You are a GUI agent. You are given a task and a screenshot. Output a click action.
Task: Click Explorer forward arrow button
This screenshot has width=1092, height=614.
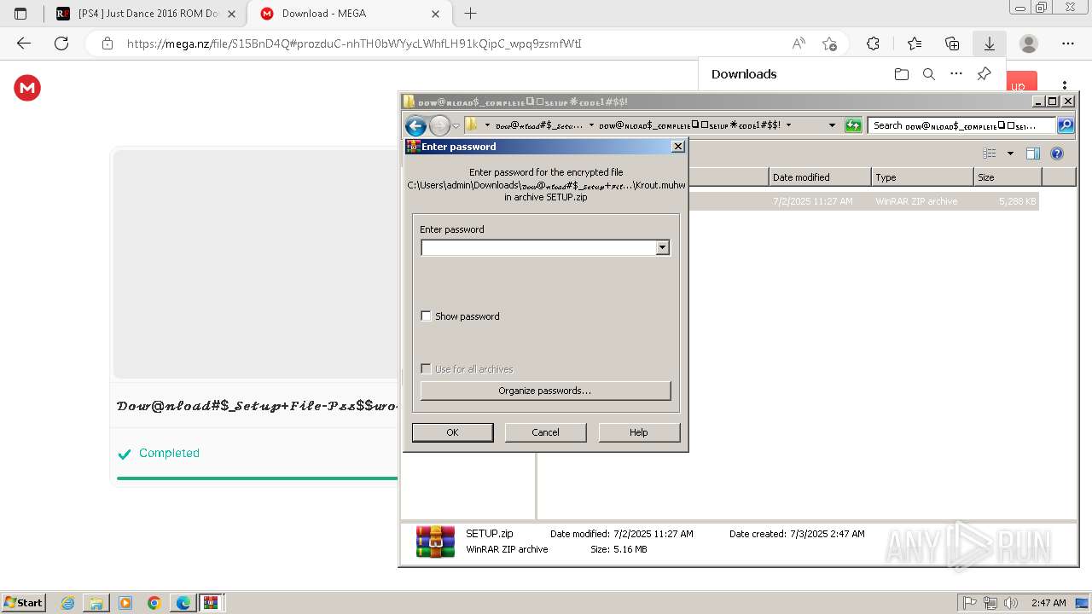[x=439, y=126]
